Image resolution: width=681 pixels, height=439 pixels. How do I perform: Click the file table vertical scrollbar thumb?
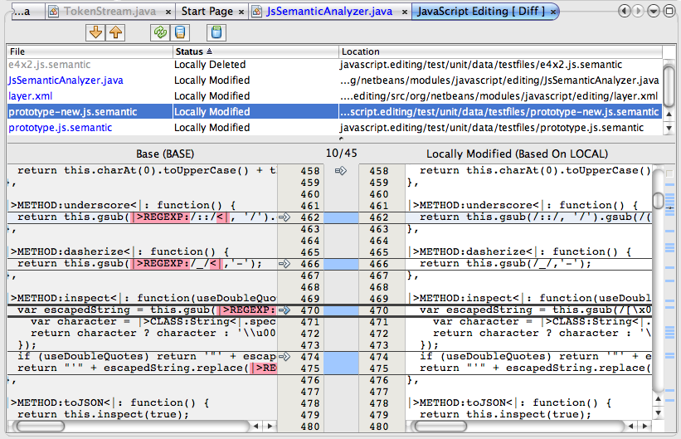pos(669,85)
